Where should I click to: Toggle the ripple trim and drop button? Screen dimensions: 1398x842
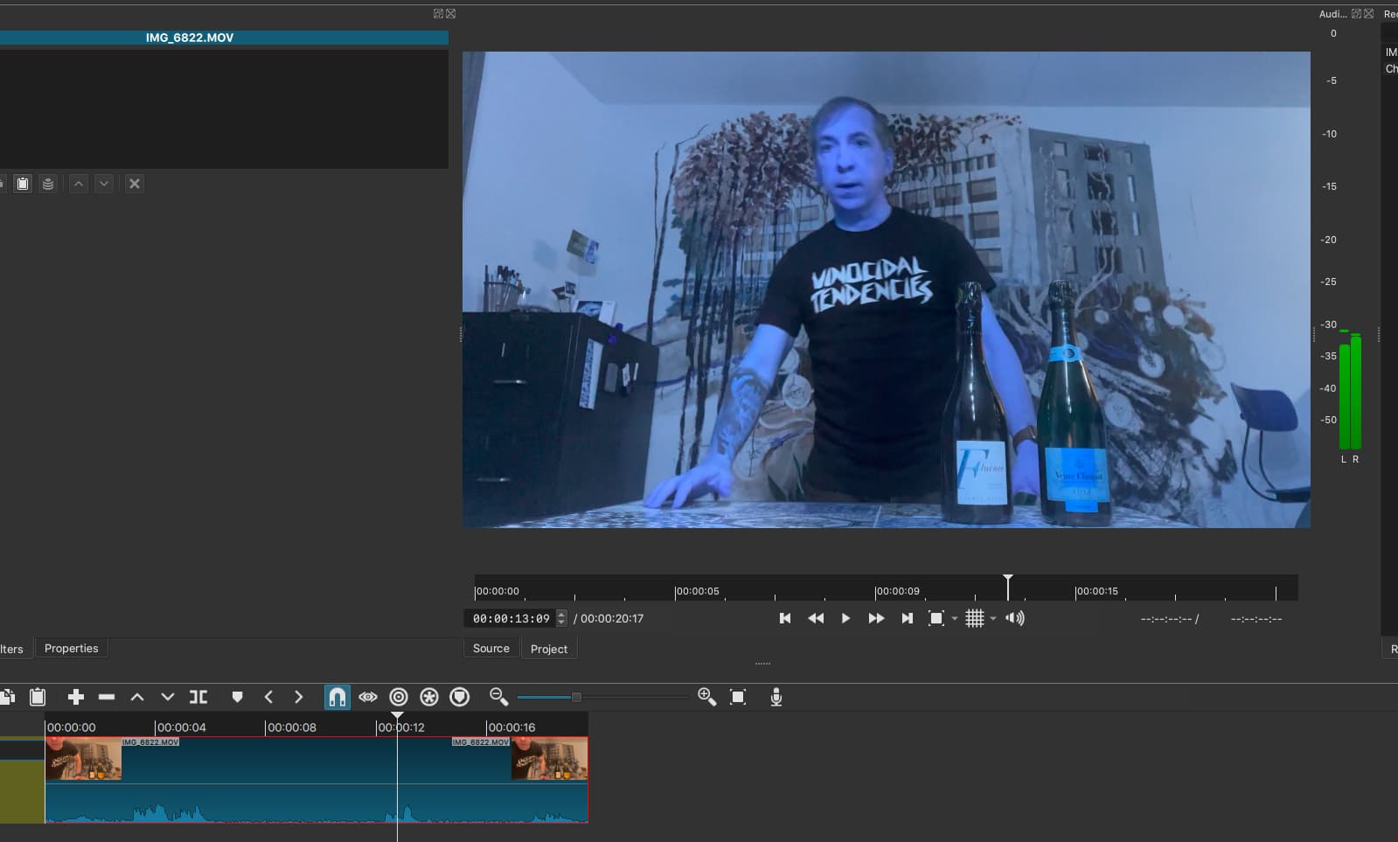(399, 697)
